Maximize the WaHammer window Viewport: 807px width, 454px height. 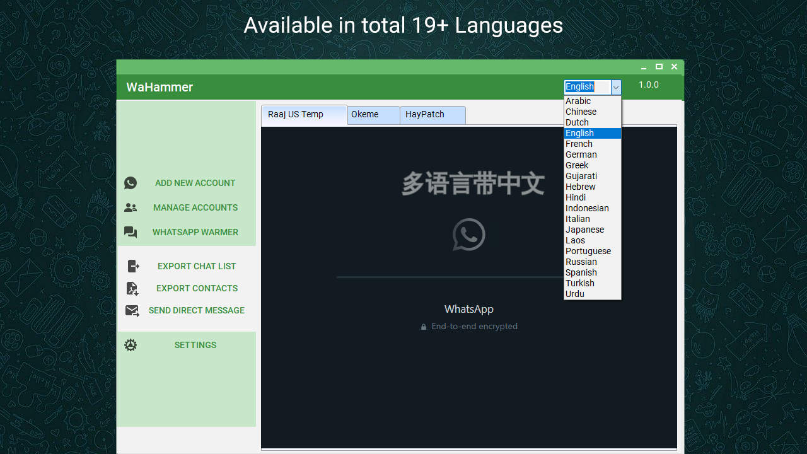click(659, 67)
